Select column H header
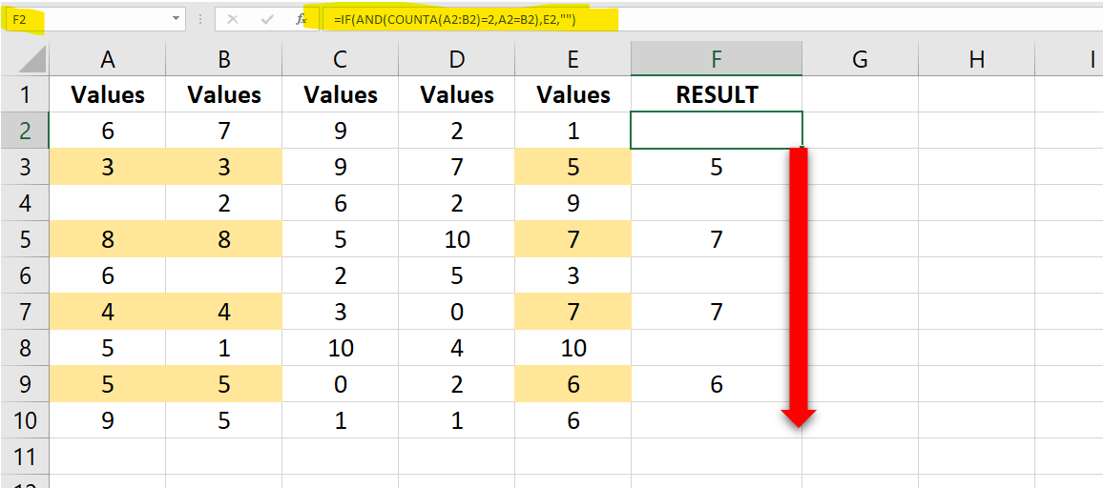Screen dimensions: 1103x488 (x=976, y=59)
